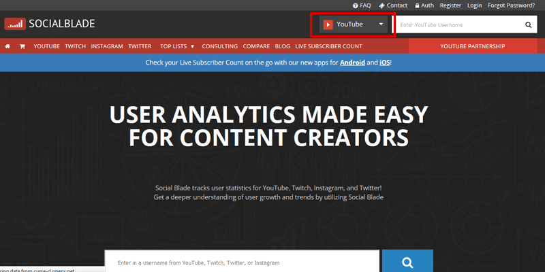545x272 pixels.
Task: Click the User Analytics Made Easy headline
Action: tap(268, 126)
